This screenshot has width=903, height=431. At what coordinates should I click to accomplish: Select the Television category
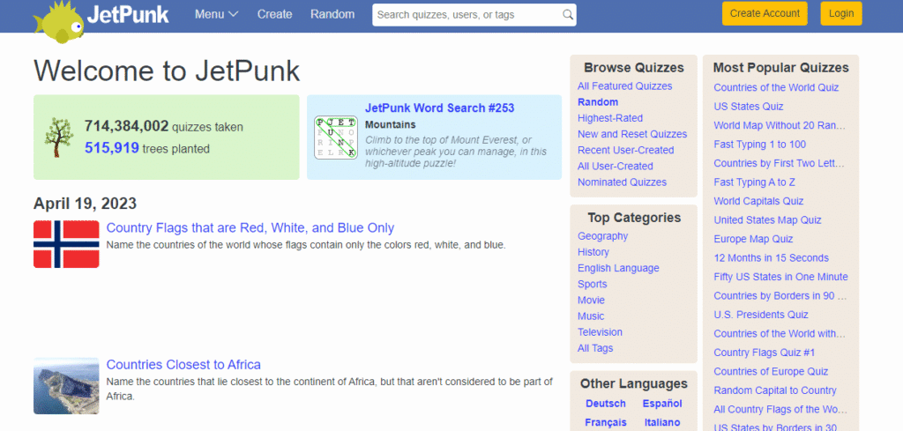pyautogui.click(x=600, y=332)
